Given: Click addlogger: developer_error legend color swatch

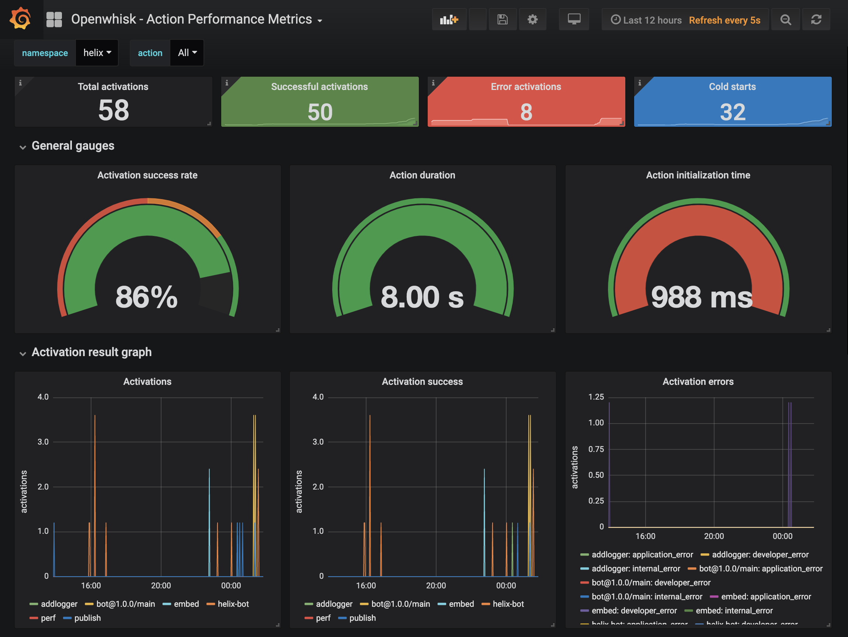Looking at the screenshot, I should (705, 554).
